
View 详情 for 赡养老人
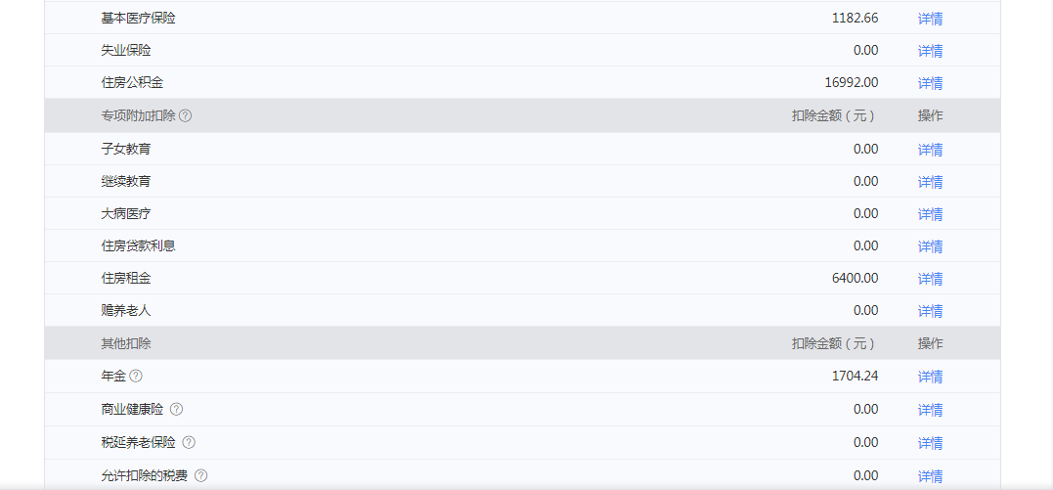point(930,311)
